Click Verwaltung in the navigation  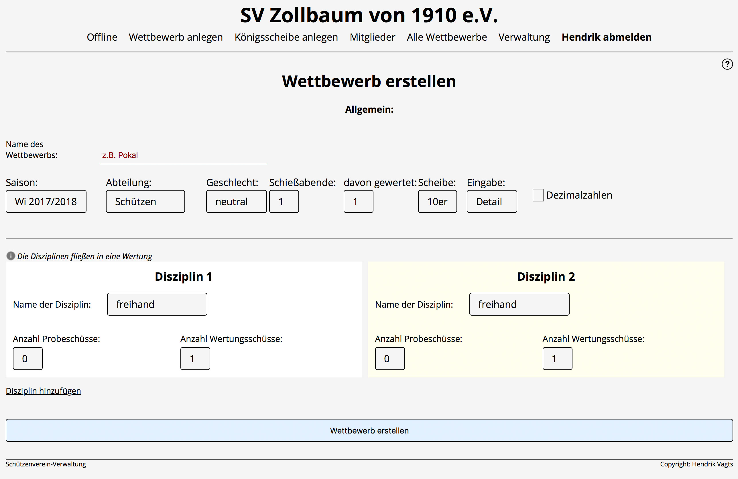[524, 37]
